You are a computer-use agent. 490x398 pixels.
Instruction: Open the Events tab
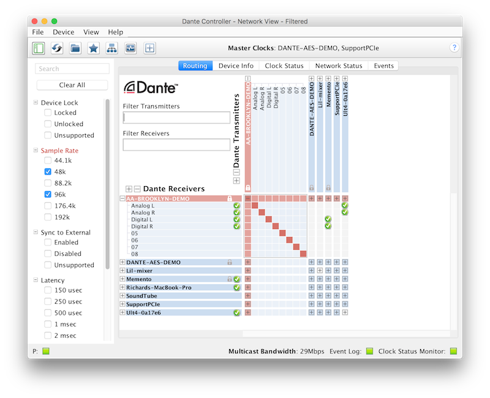pyautogui.click(x=383, y=66)
